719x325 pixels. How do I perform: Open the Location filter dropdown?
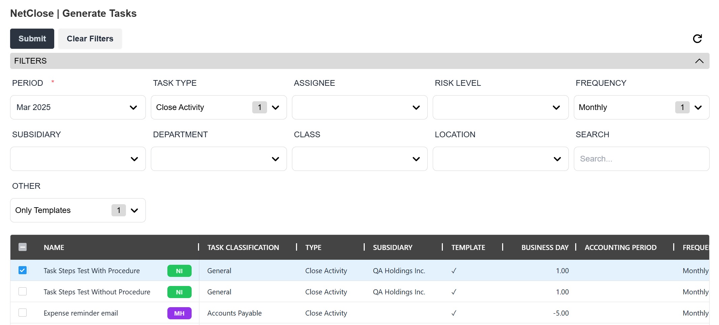click(x=500, y=159)
